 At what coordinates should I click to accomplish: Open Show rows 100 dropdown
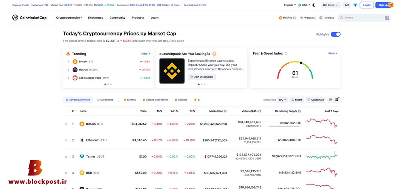[282, 100]
